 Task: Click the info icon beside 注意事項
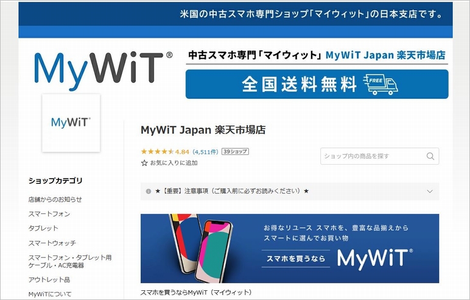pos(149,191)
